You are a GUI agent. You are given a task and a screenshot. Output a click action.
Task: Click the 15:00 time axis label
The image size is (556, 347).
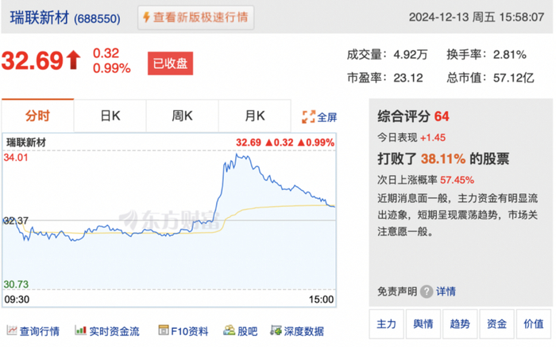tap(321, 299)
